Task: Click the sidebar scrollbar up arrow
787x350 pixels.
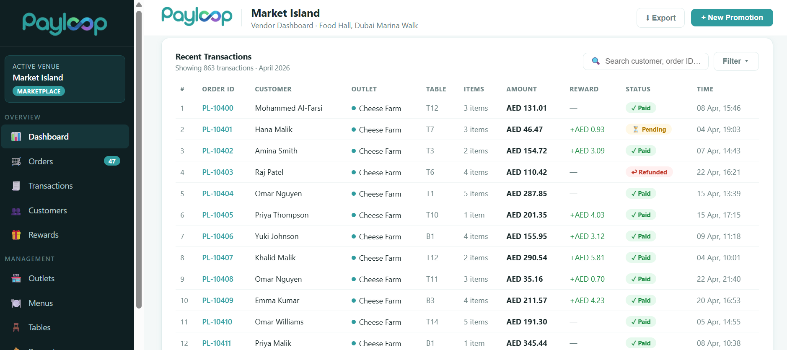Action: click(139, 5)
